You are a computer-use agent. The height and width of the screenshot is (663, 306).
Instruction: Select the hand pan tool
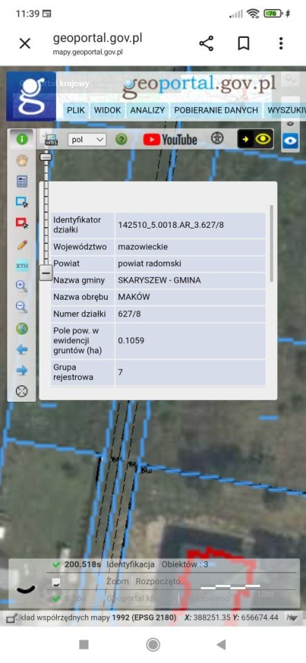tap(22, 160)
